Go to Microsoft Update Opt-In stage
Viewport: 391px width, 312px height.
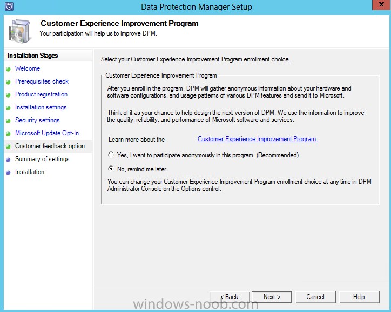(47, 133)
